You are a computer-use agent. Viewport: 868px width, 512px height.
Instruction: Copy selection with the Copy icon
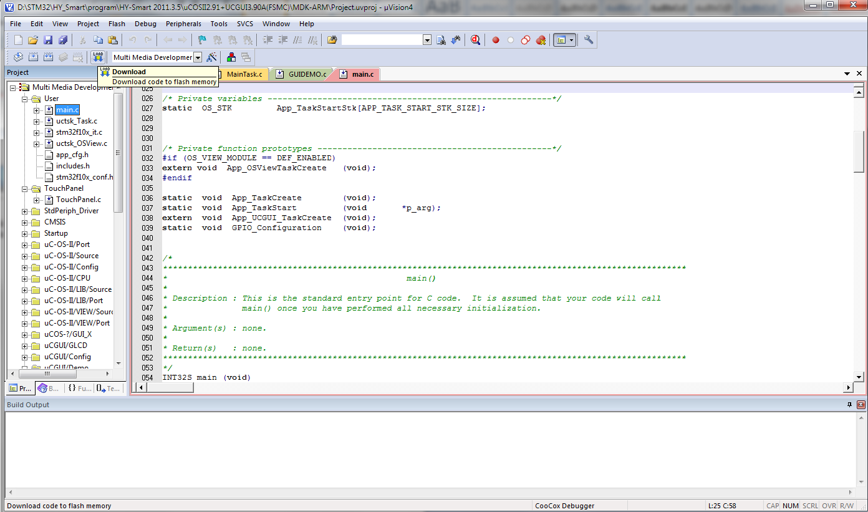[98, 40]
